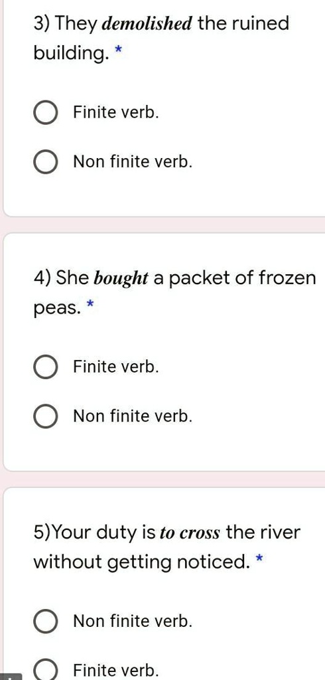Click 'Finite verb.' label text under demolished question

(x=116, y=113)
